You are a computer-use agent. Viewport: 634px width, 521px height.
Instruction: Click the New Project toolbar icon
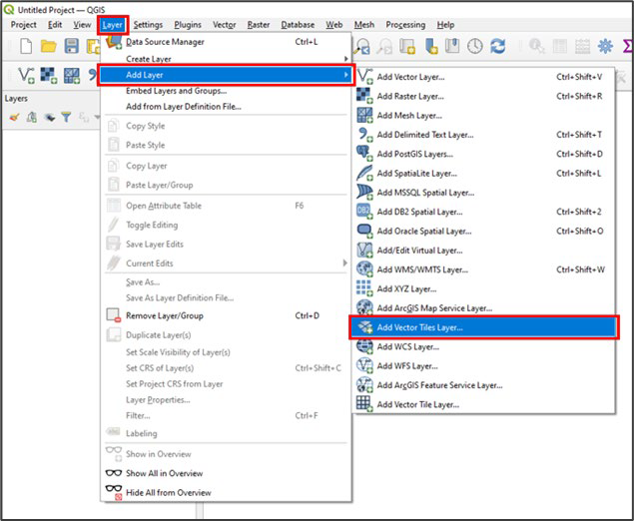pos(26,46)
